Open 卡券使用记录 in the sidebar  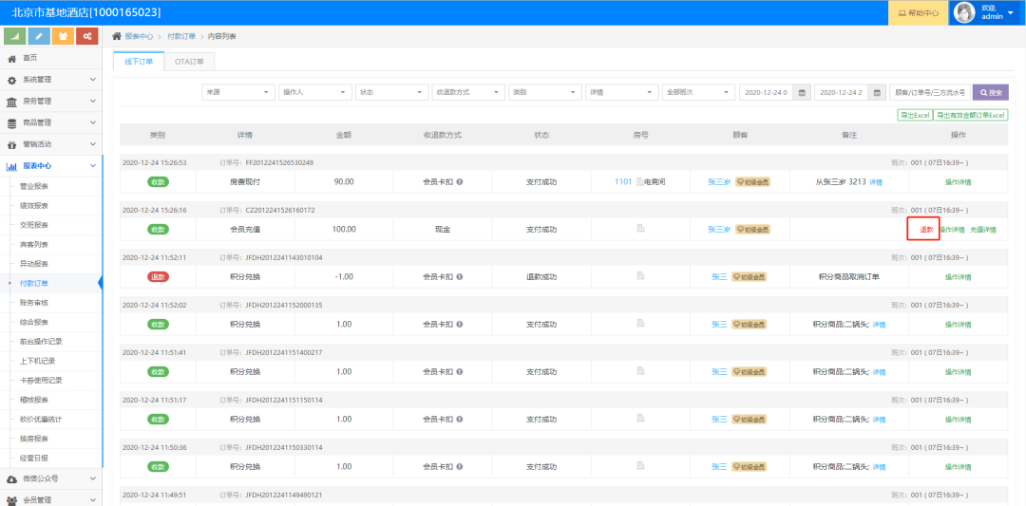[41, 381]
